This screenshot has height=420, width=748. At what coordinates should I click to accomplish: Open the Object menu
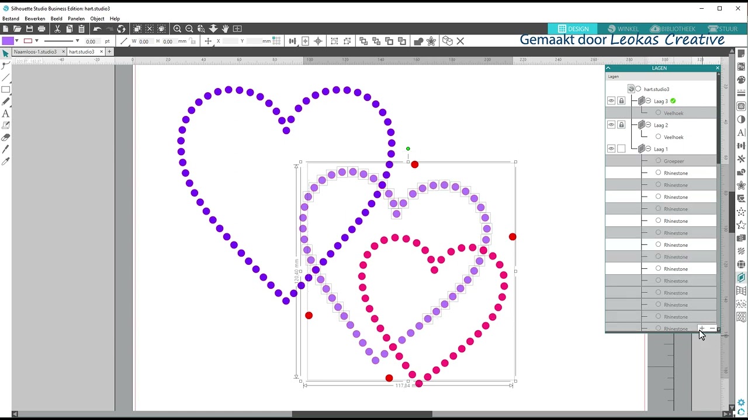pyautogui.click(x=97, y=19)
